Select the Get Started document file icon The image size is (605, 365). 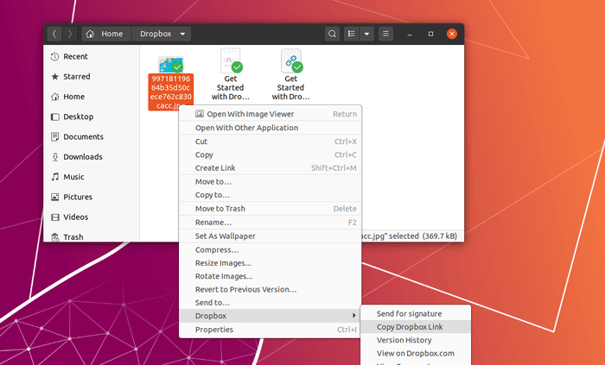pos(231,60)
